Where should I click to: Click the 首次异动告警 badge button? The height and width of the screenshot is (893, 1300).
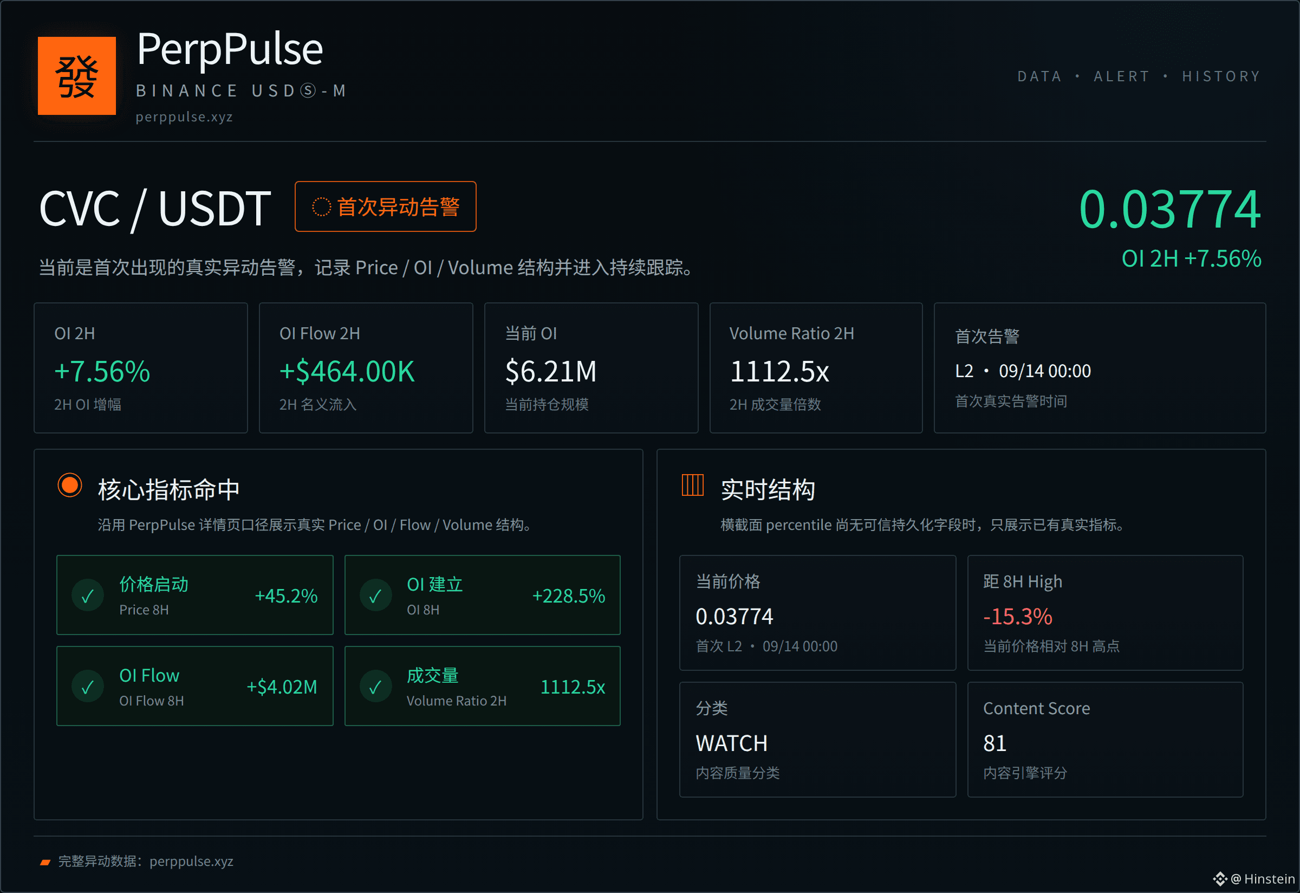[x=386, y=206]
